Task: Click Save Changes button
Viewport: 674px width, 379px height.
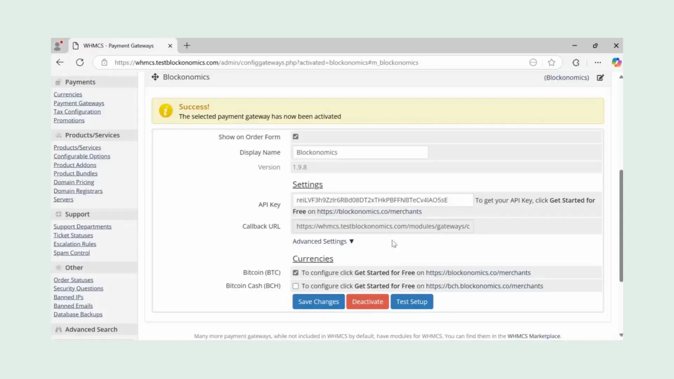Action: [x=318, y=301]
